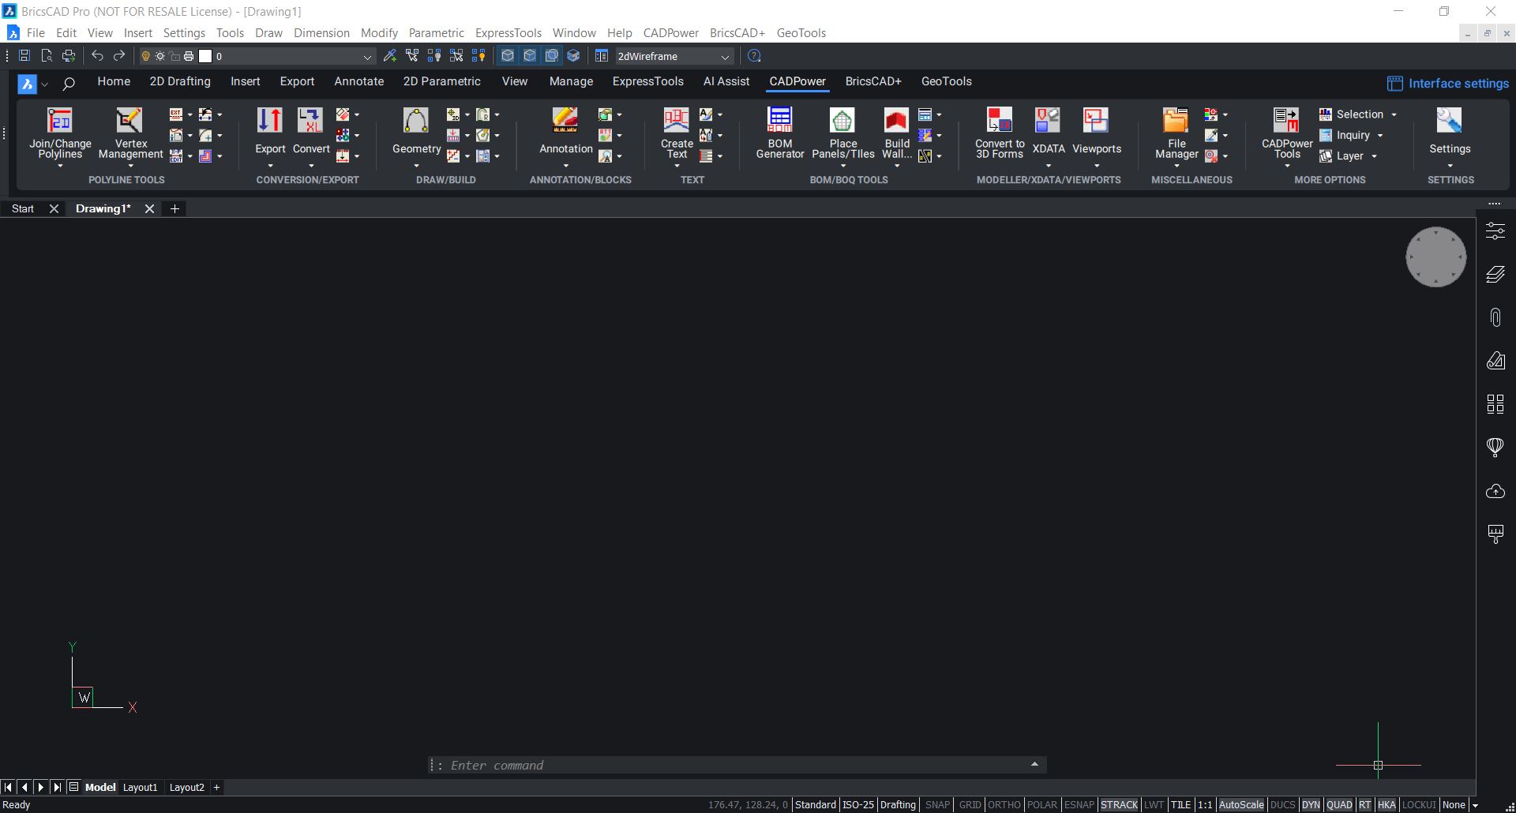The width and height of the screenshot is (1516, 813).
Task: Toggle GRID in status bar
Action: pyautogui.click(x=970, y=805)
